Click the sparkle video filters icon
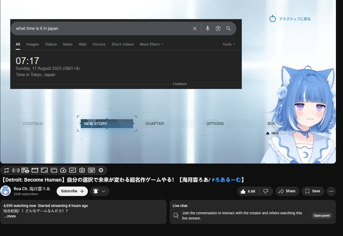 [73, 170]
